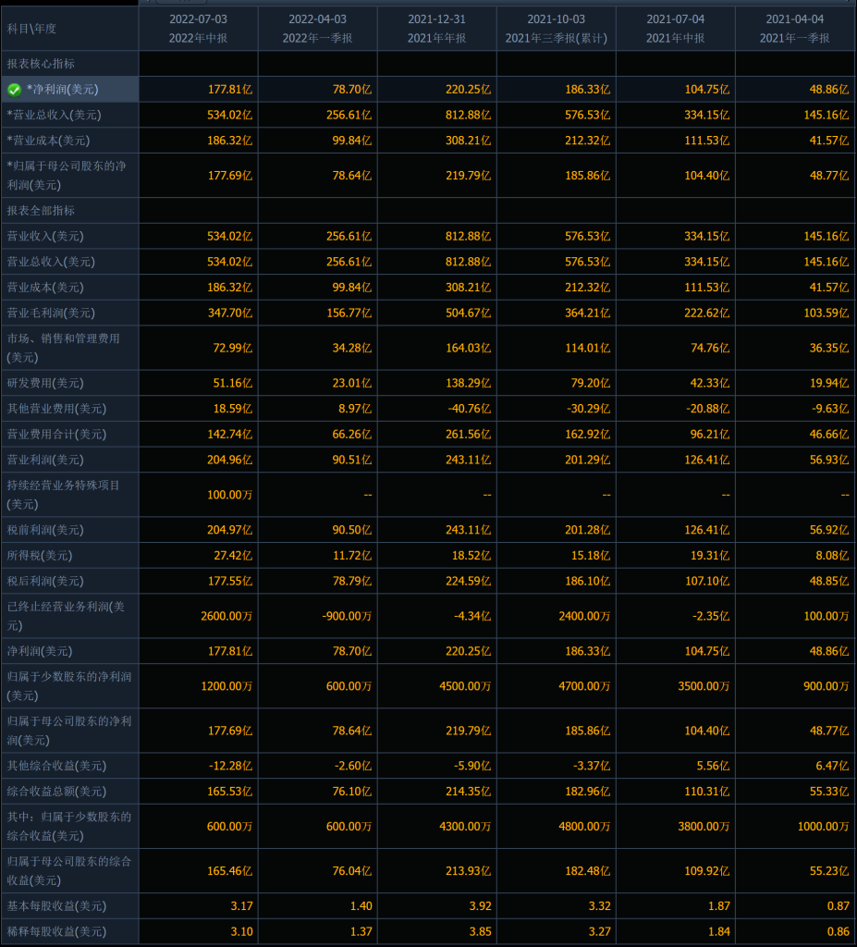
Task: Select the 营业费用合计(美元) row label
Action: click(56, 435)
